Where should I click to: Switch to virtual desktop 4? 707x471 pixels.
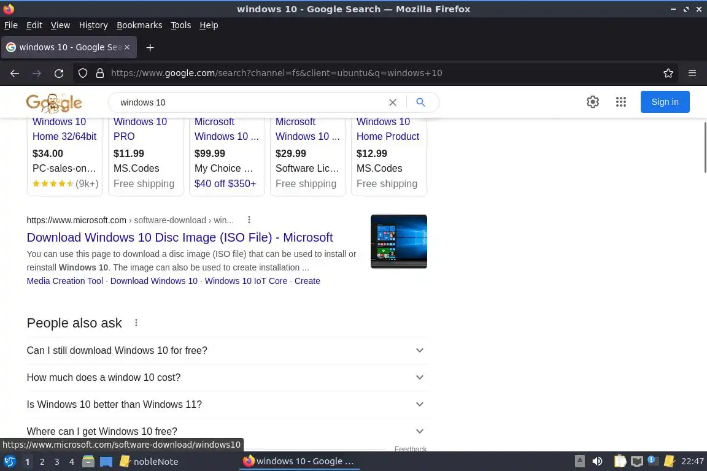tap(72, 462)
